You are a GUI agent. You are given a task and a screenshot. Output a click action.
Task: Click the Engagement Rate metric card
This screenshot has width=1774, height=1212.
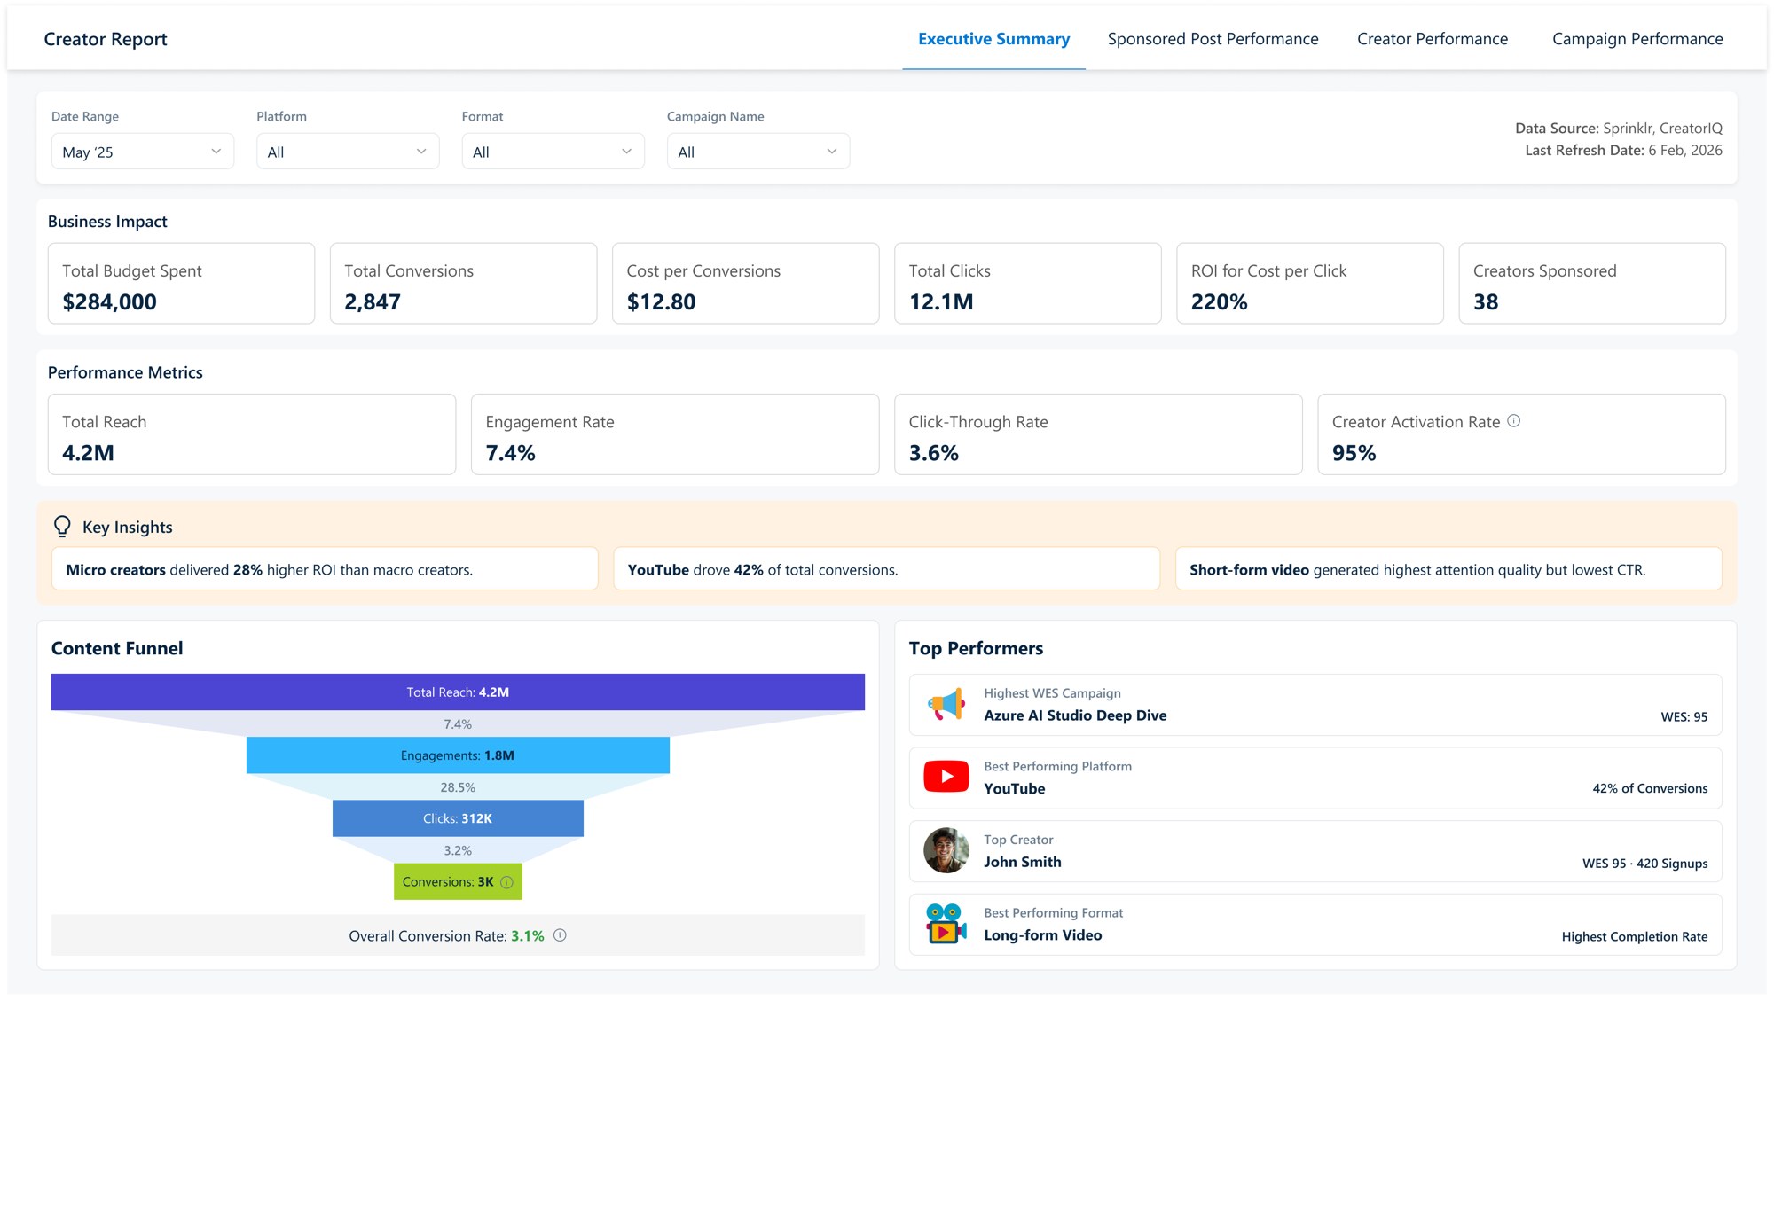pos(675,434)
